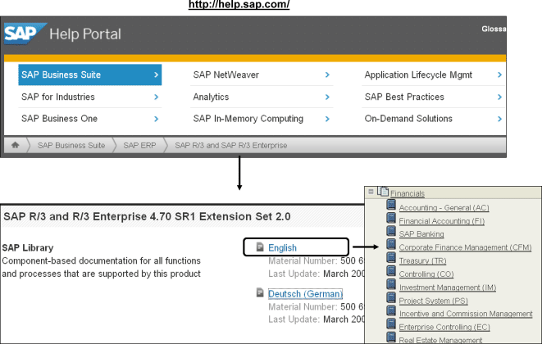Click book icon next to Incentive and Commission Management

coord(391,310)
